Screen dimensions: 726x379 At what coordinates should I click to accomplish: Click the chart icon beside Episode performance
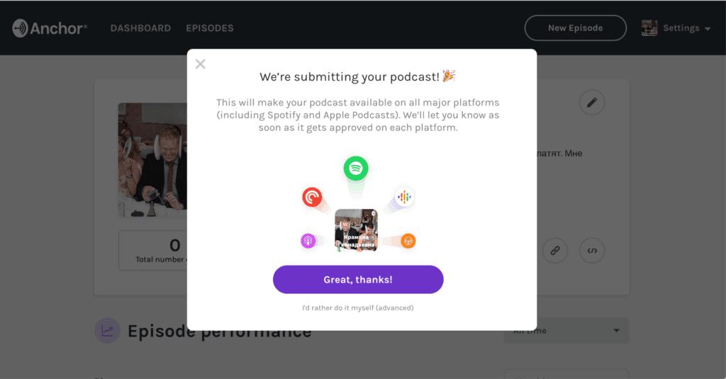pos(107,331)
